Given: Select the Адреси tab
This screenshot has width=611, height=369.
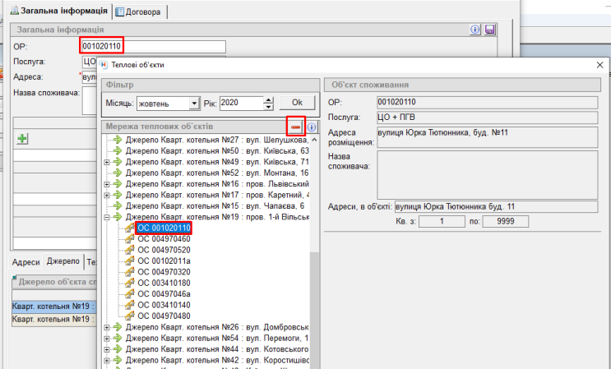Looking at the screenshot, I should [x=25, y=261].
